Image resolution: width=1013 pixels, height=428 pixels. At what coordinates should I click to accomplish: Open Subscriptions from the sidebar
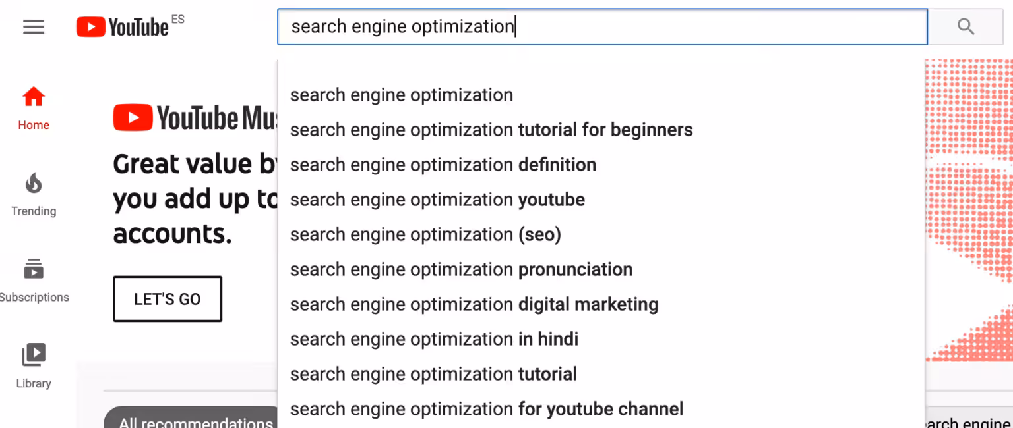34,281
